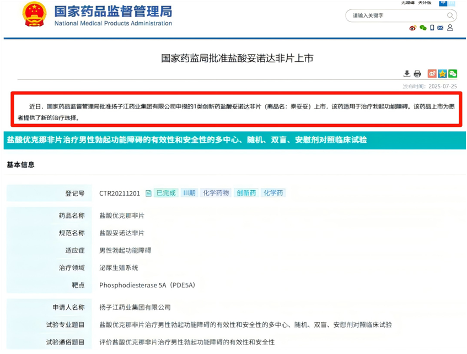
Task: Click the blue mail envelope icon
Action: coord(440,28)
